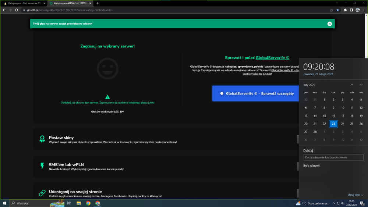Go back in browser history
Viewport: 368px width, 207px height.
pyautogui.click(x=4, y=10)
